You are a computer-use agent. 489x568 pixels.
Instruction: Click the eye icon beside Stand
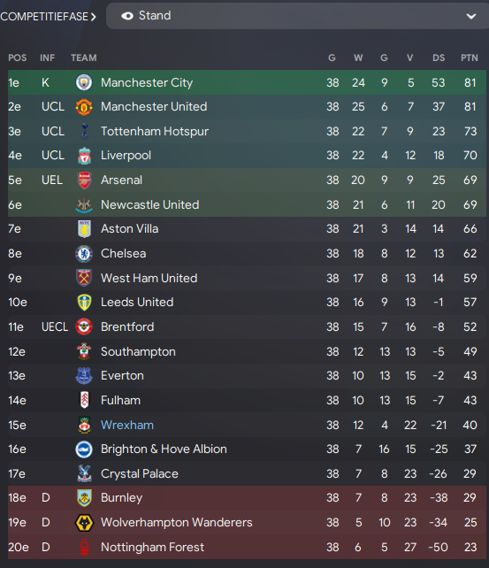click(x=127, y=16)
